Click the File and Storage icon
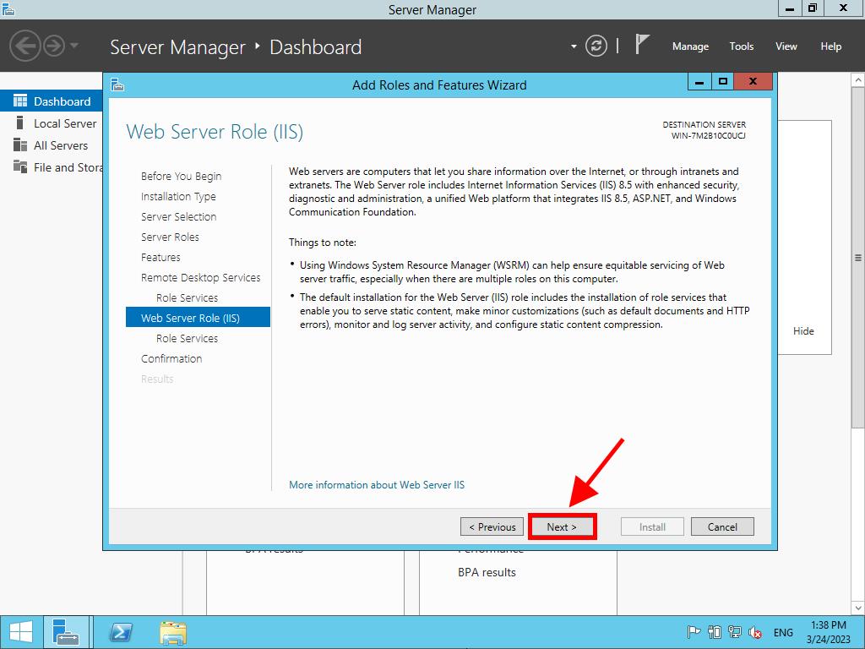The height and width of the screenshot is (649, 865). pyautogui.click(x=20, y=166)
